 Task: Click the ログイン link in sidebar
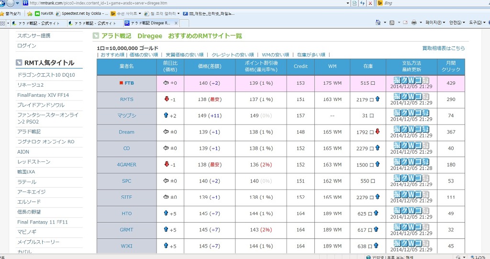coord(27,45)
